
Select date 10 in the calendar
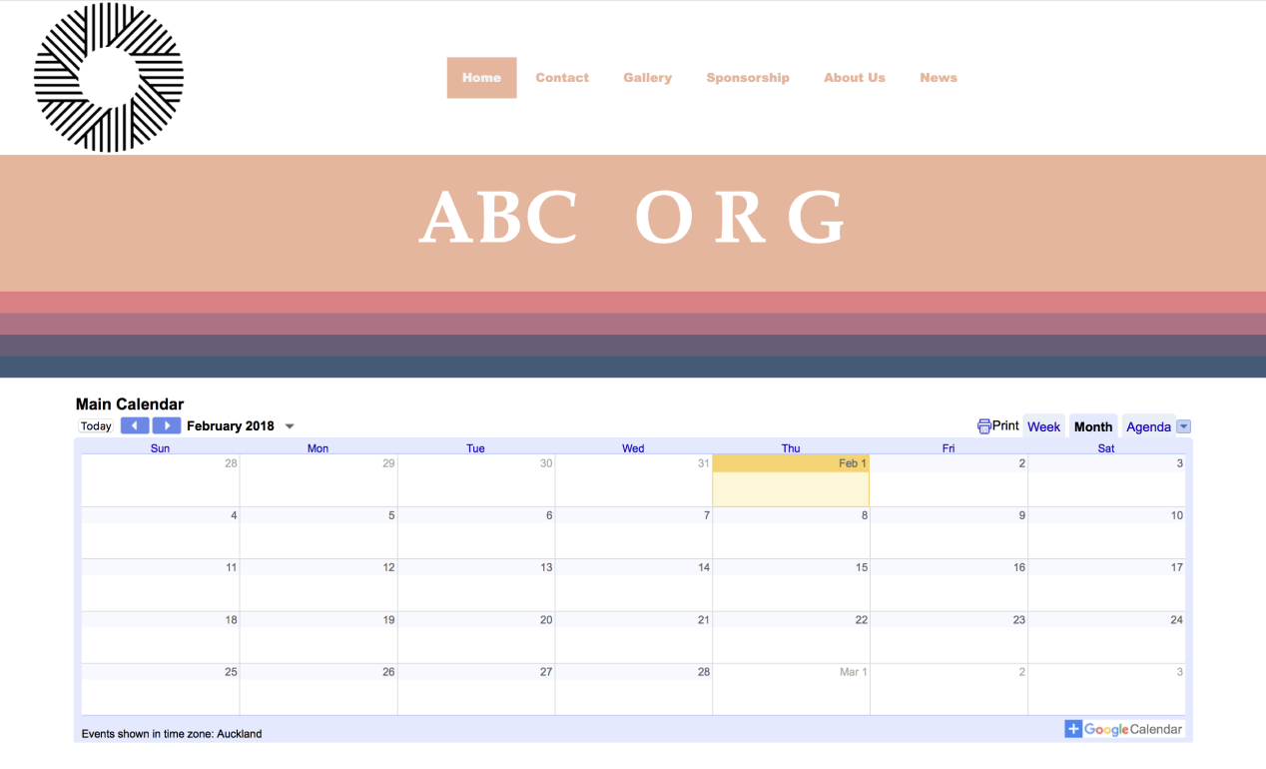coord(1177,515)
